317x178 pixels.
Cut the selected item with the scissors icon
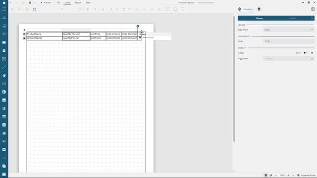[12, 9]
